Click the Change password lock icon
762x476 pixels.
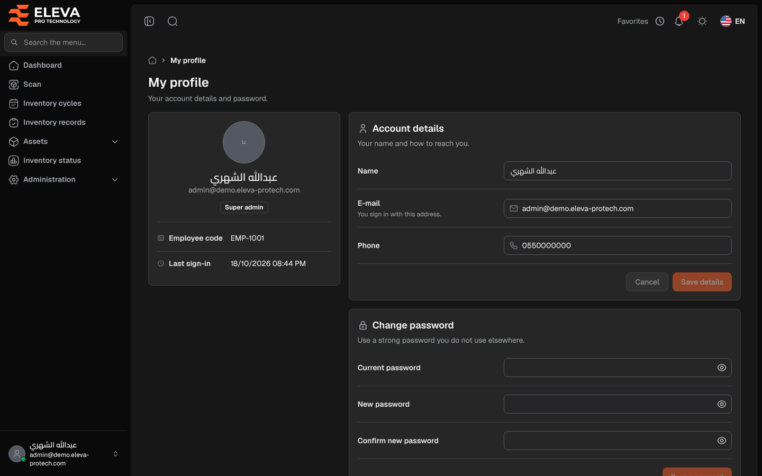click(x=363, y=325)
